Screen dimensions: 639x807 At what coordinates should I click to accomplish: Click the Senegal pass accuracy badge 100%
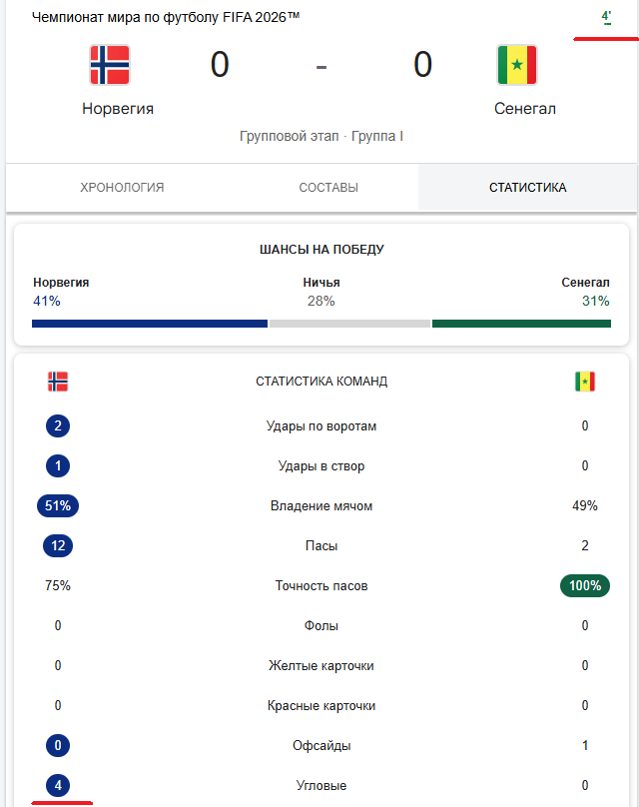coord(585,585)
